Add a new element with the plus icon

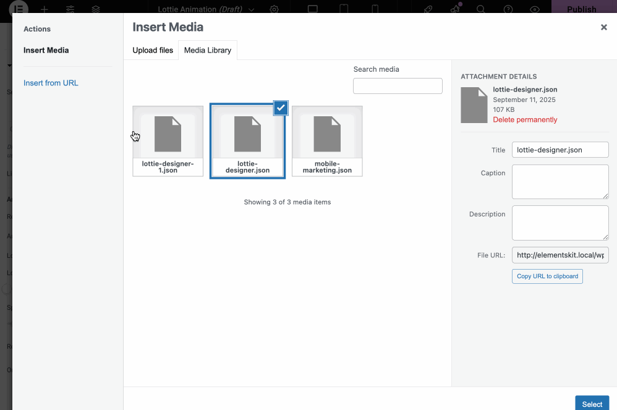tap(44, 9)
